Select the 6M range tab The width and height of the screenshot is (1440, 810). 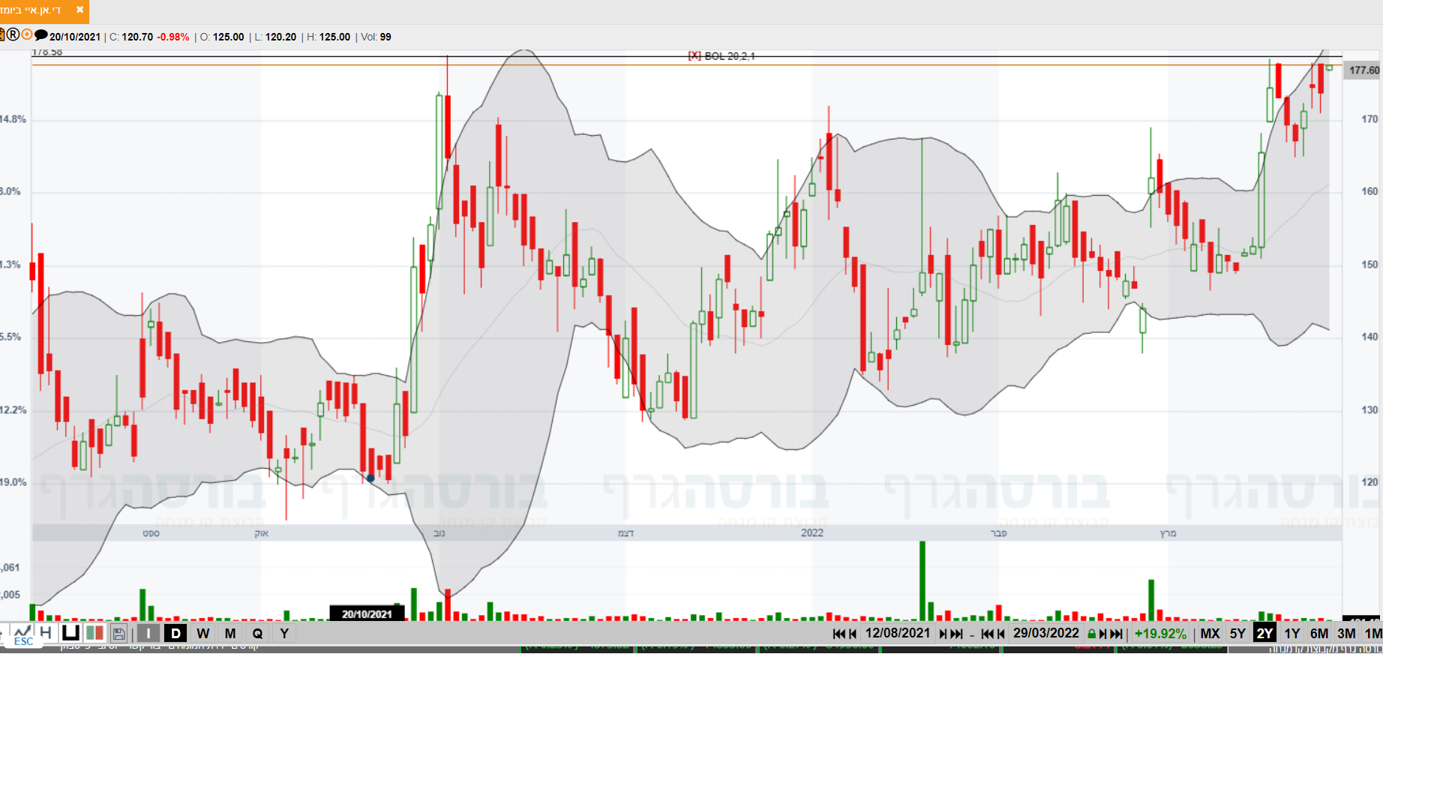[x=1318, y=634]
